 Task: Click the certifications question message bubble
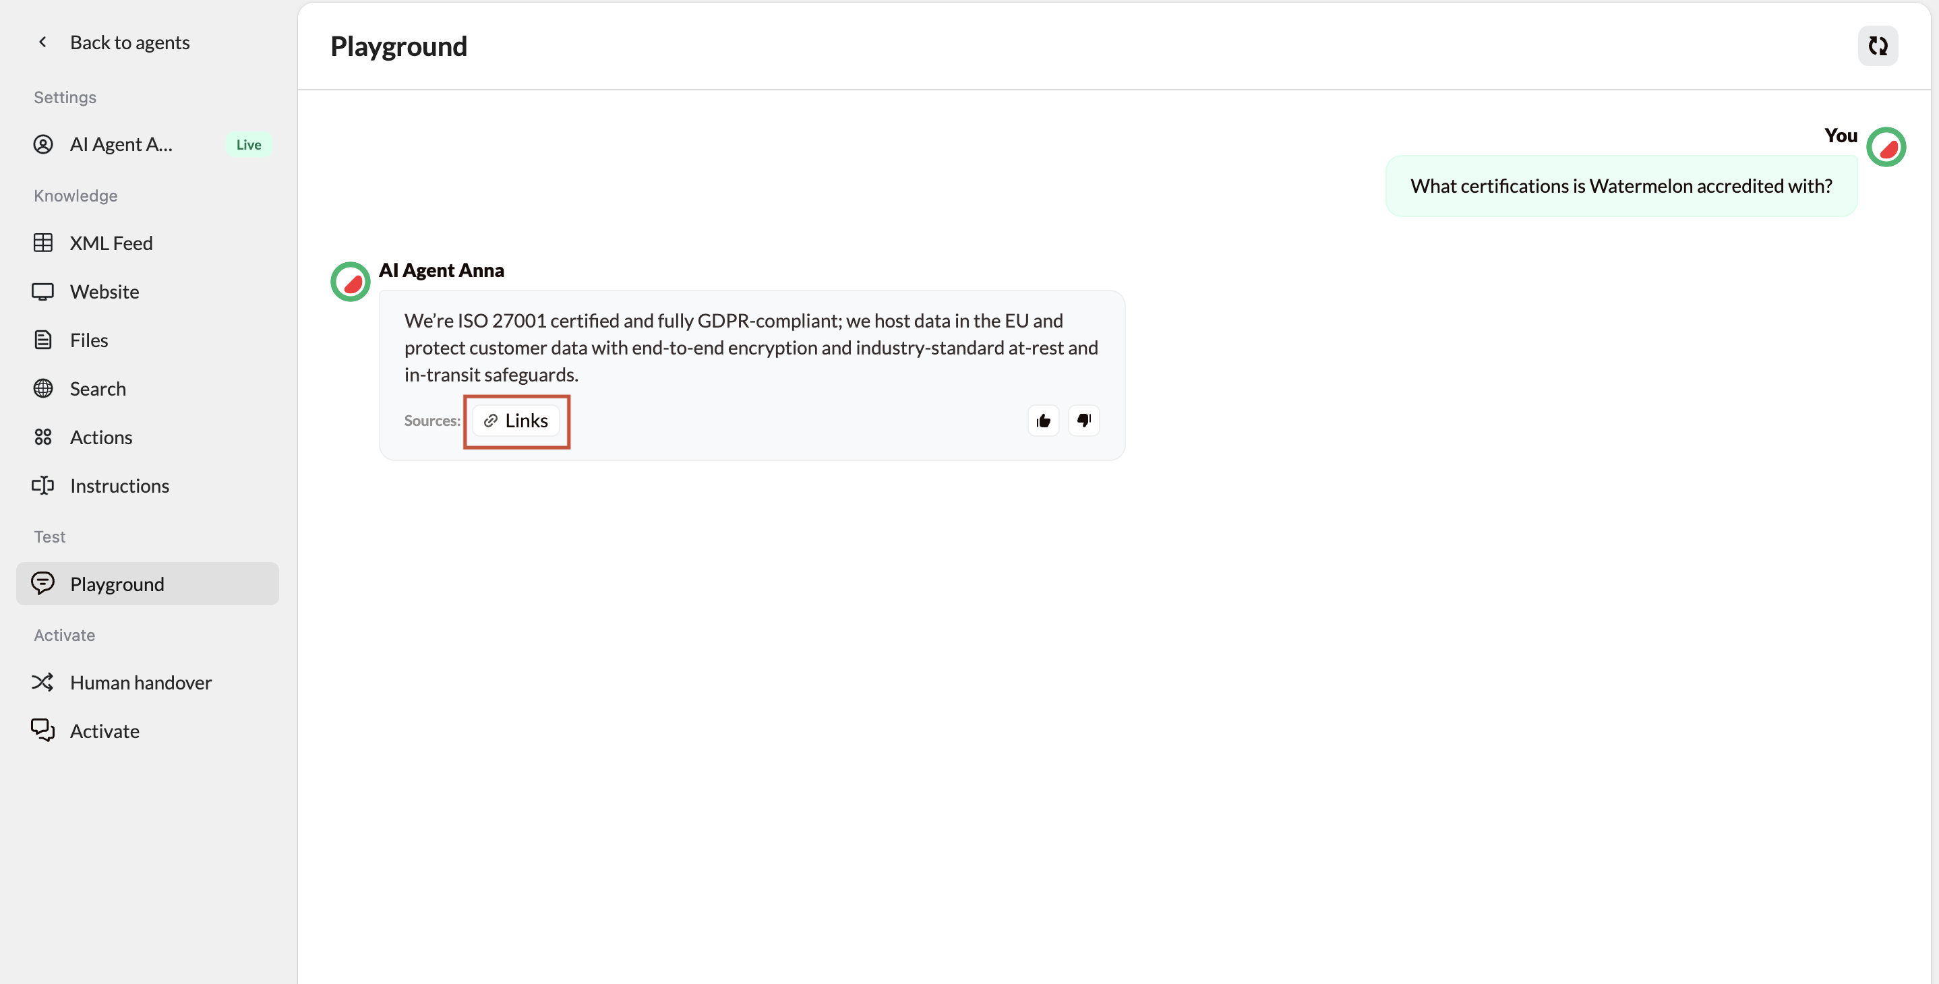click(1621, 186)
